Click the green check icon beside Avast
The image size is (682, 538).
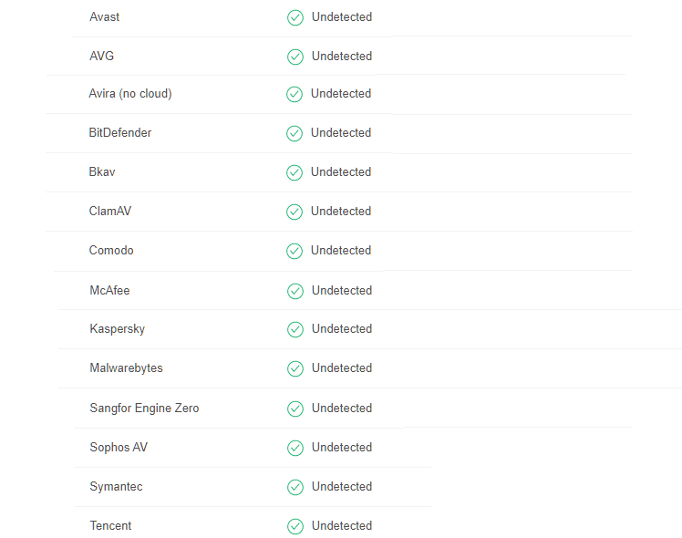coord(295,18)
